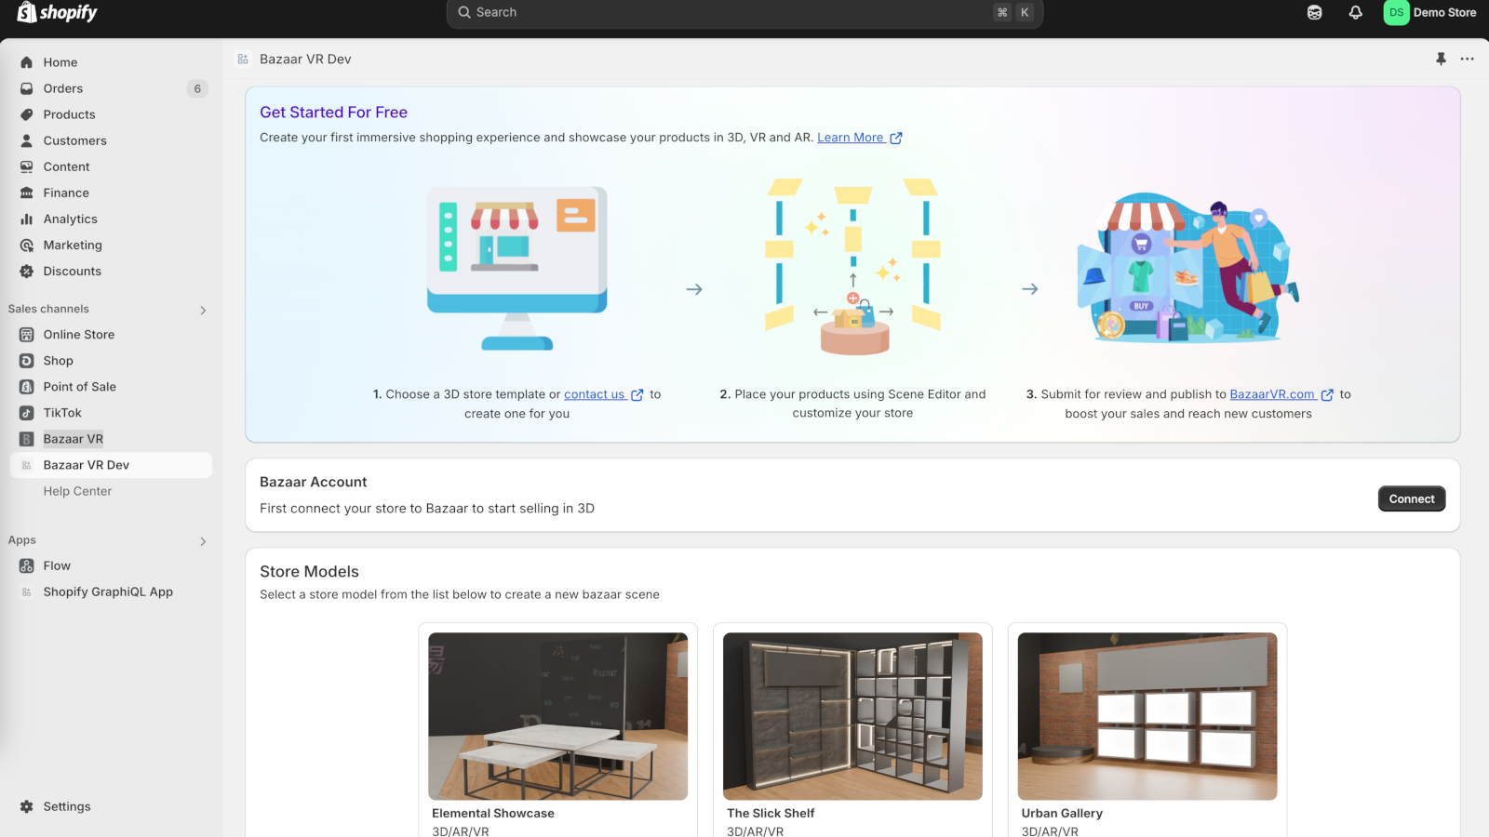Select The Slick Shelf thumbnail

coord(852,716)
